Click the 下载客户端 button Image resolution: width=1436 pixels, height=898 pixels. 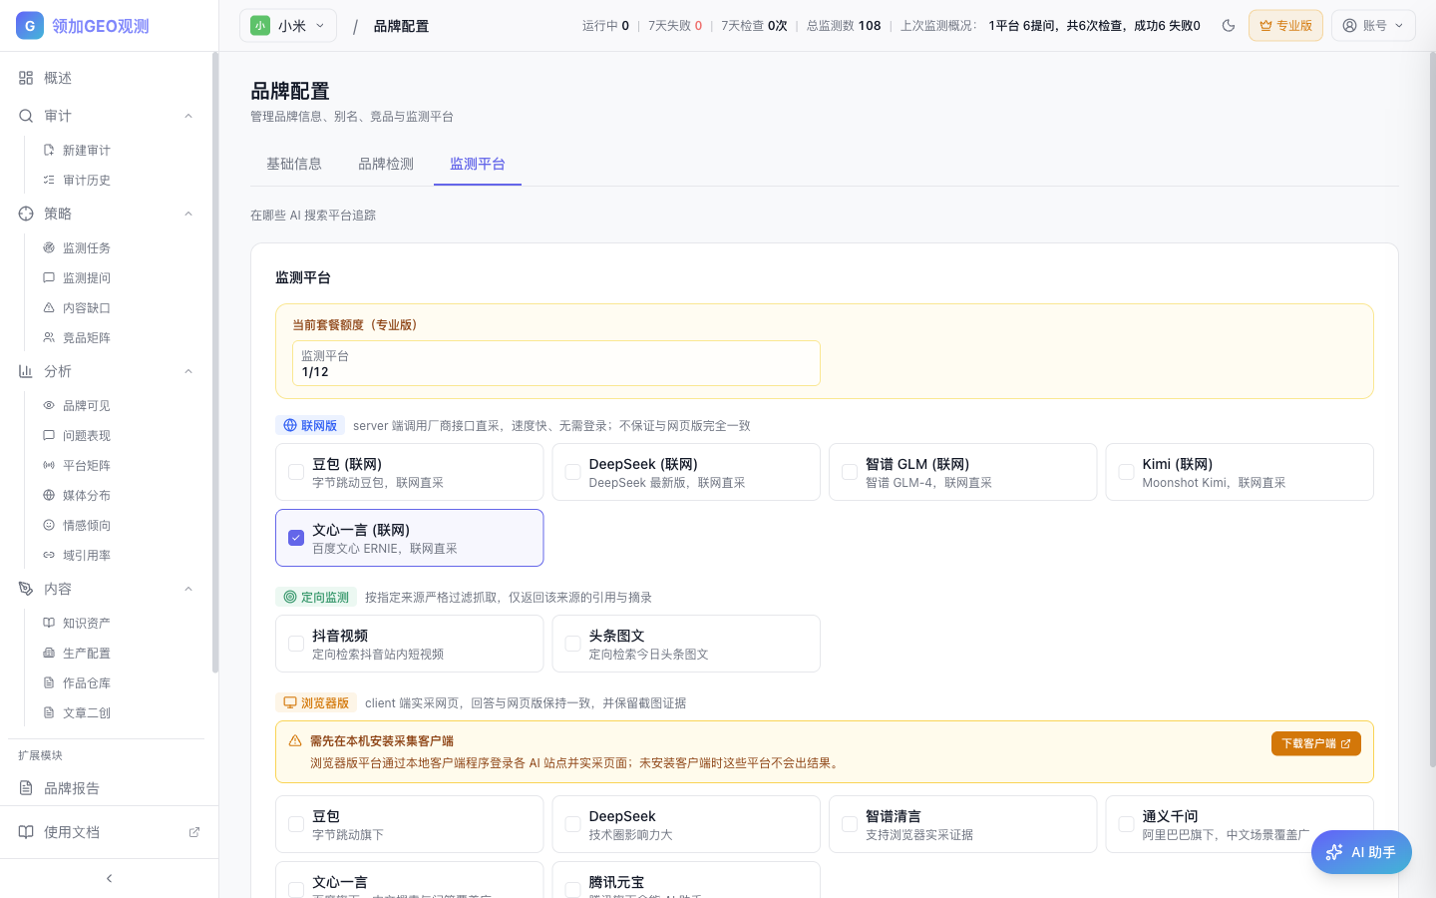click(x=1316, y=743)
